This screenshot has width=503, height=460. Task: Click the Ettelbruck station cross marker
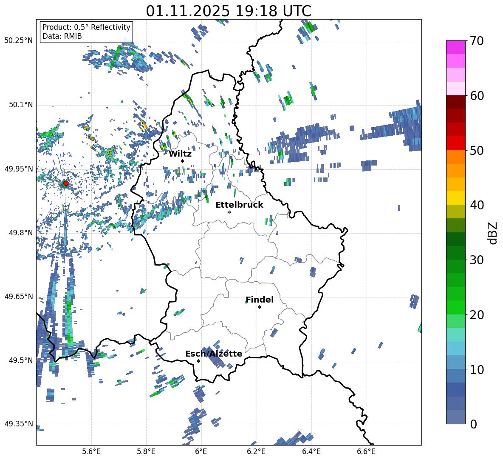pyautogui.click(x=229, y=212)
